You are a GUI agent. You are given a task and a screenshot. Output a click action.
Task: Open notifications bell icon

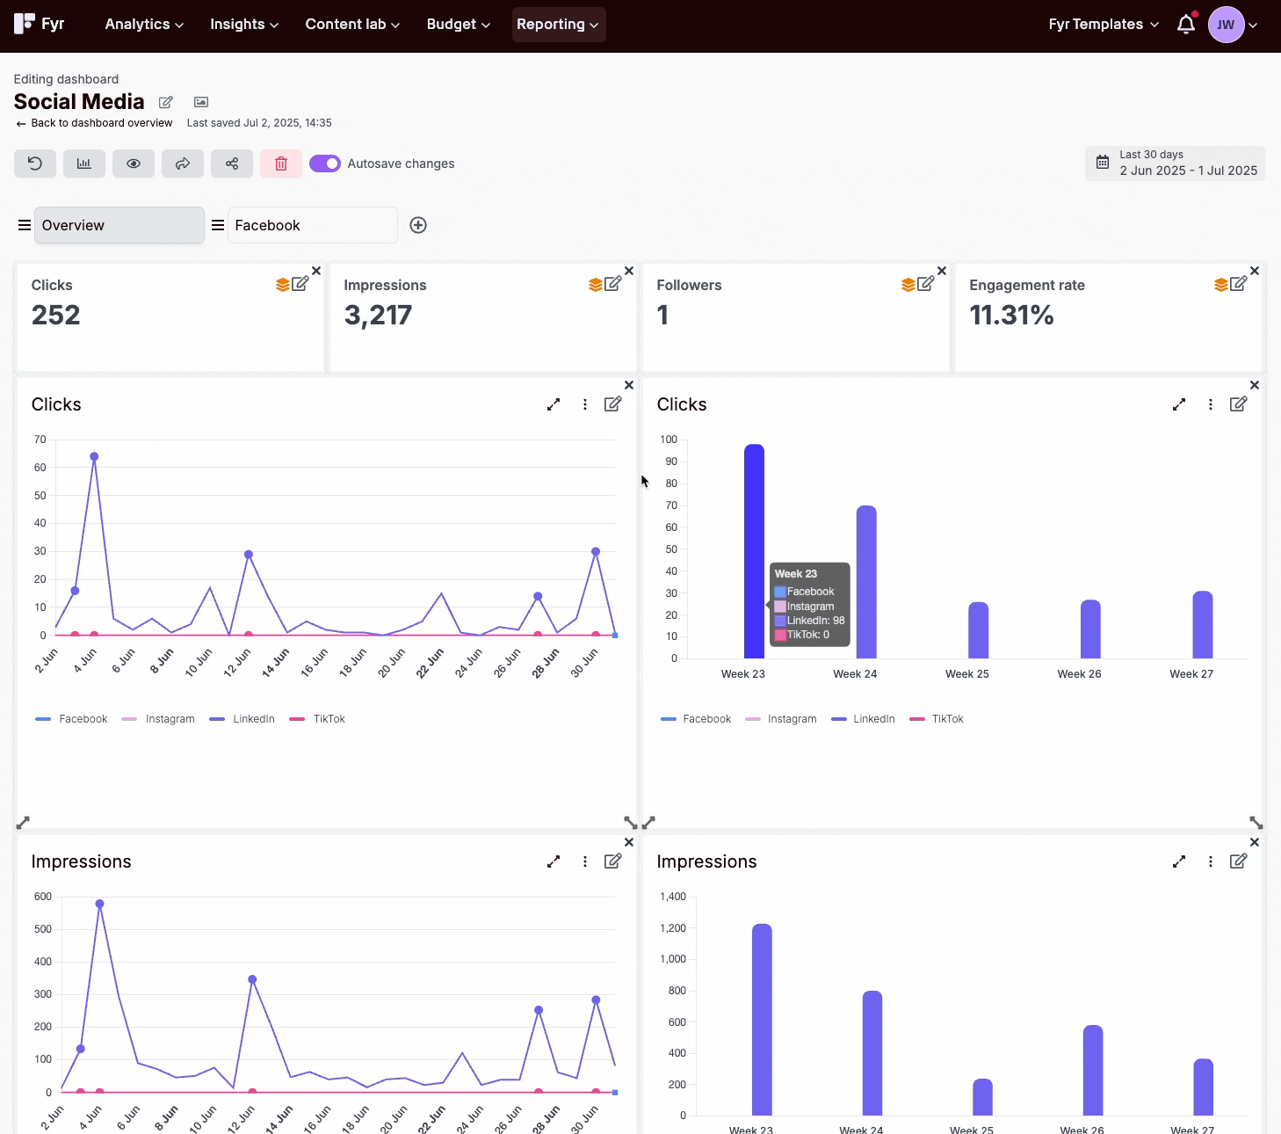[1186, 24]
